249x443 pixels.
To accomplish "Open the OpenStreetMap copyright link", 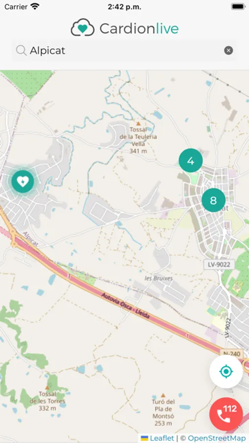I will (217, 438).
